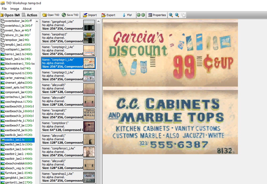This screenshot has height=184, width=267.
Task: Select cinemart_alpha file
Action: coord(17,83)
